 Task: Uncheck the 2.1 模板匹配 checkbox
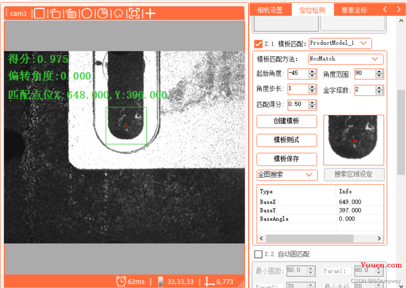tap(258, 44)
